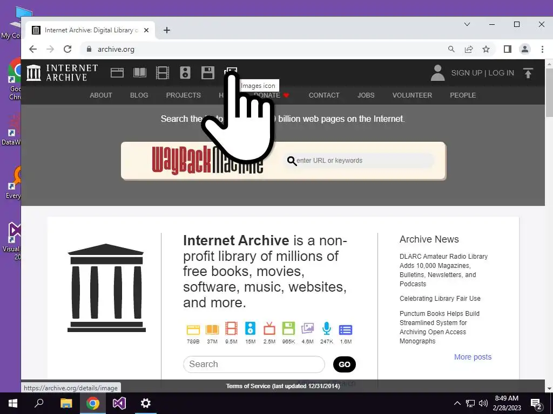553x414 pixels.
Task: Click the microphone icon labeled 247K
Action: point(327,328)
